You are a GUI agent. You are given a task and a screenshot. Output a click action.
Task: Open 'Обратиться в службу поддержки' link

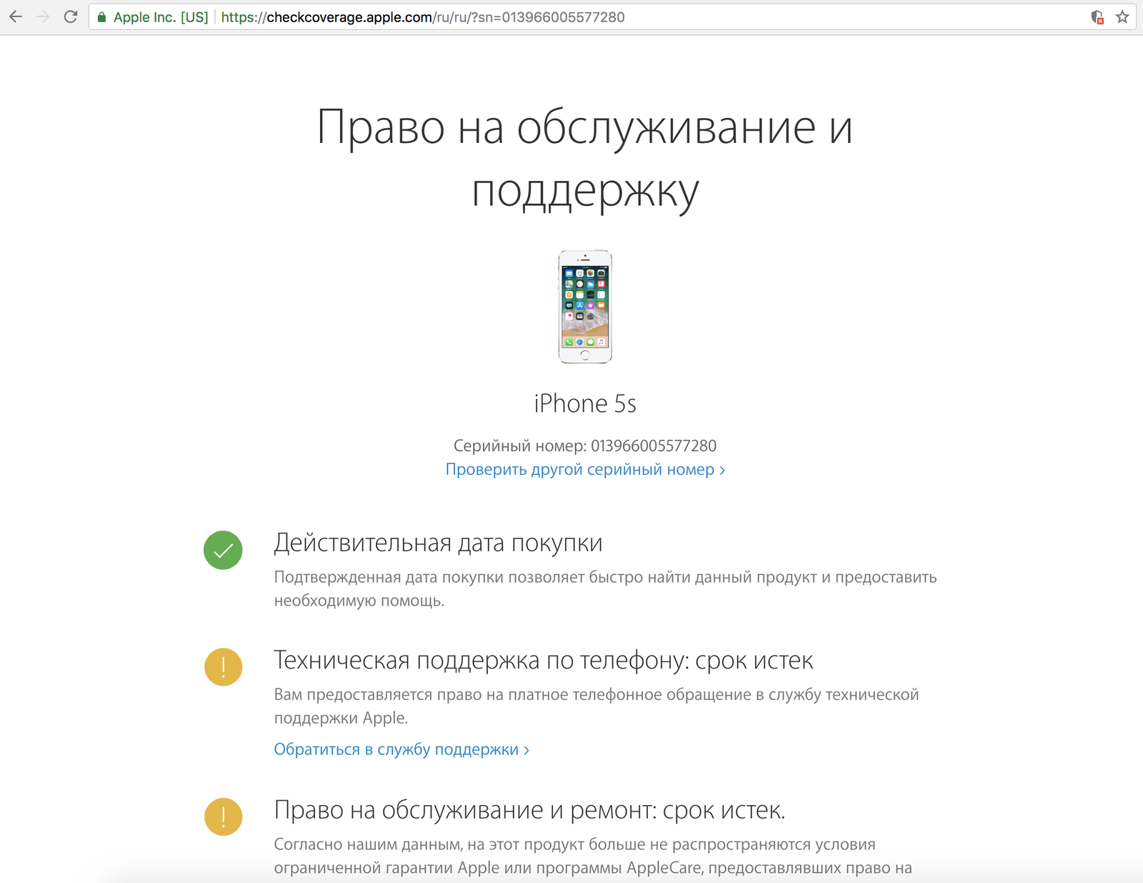click(401, 749)
